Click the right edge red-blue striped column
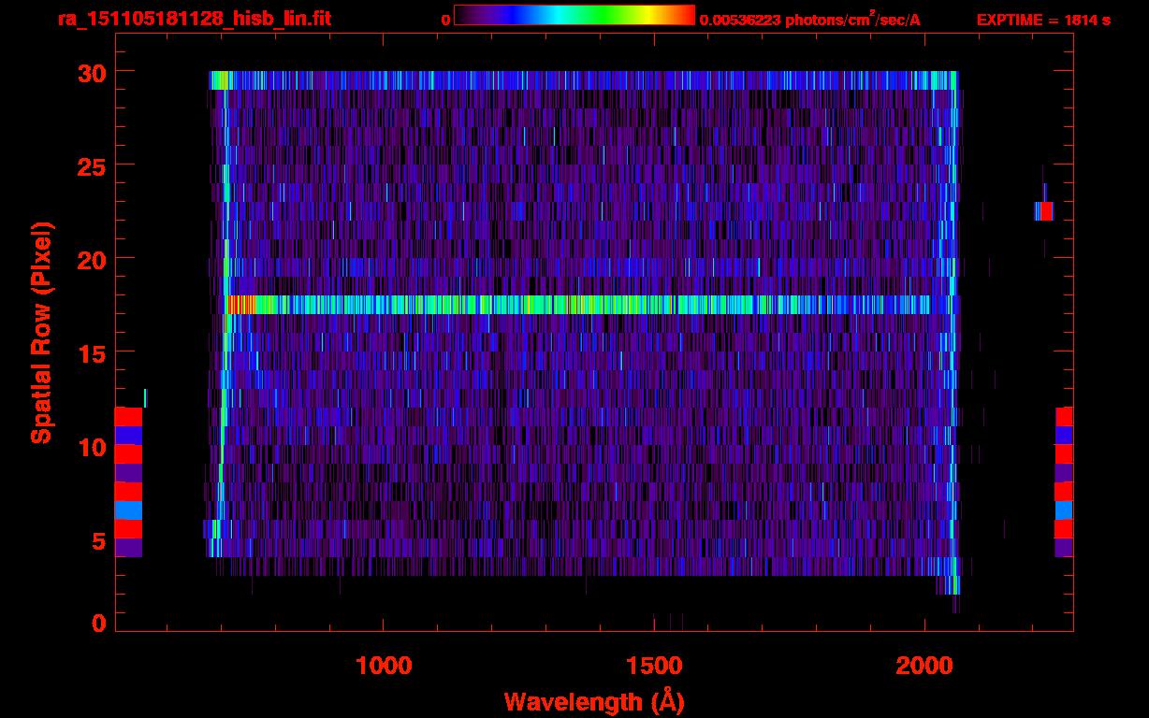The height and width of the screenshot is (718, 1149). coord(1064,481)
